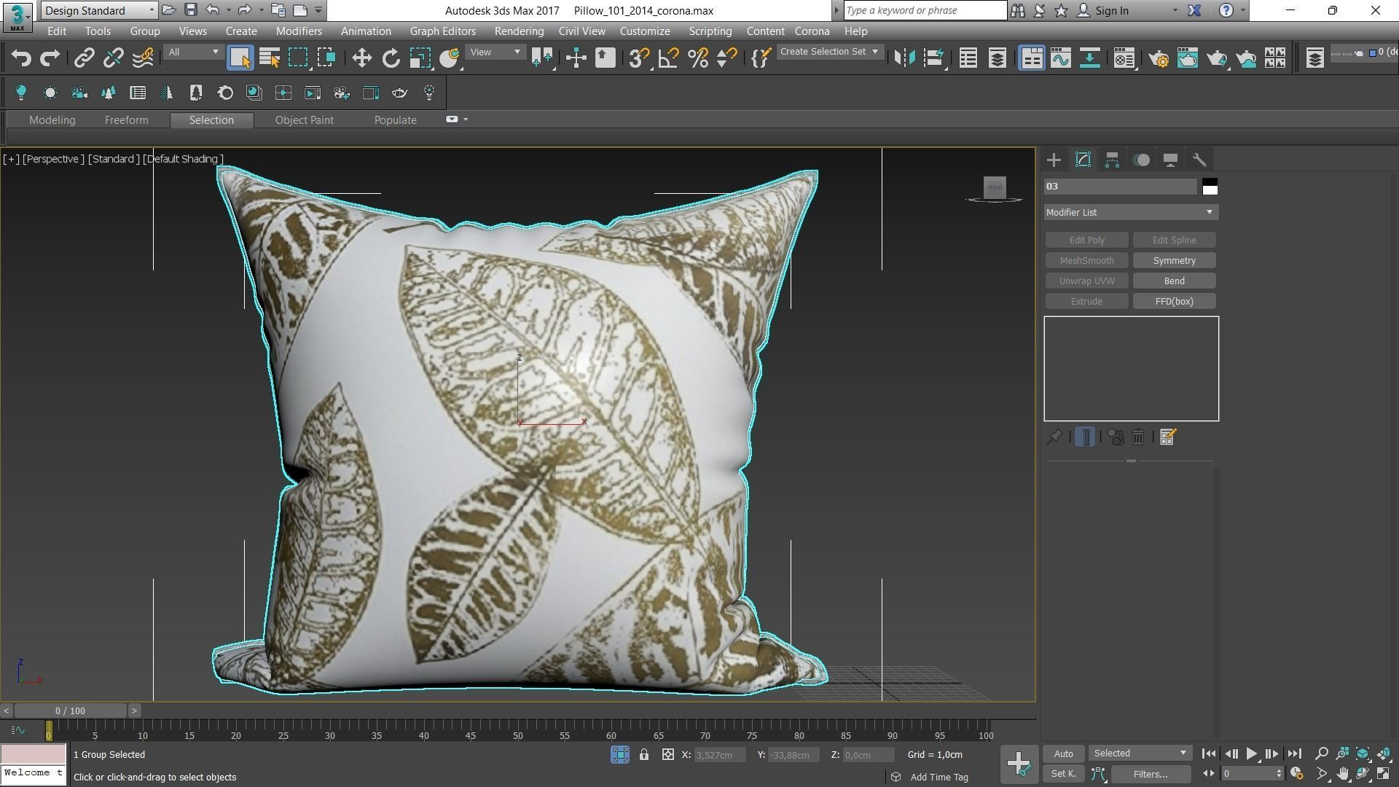Image resolution: width=1399 pixels, height=787 pixels.
Task: Switch to Utilities command panel
Action: 1199,160
